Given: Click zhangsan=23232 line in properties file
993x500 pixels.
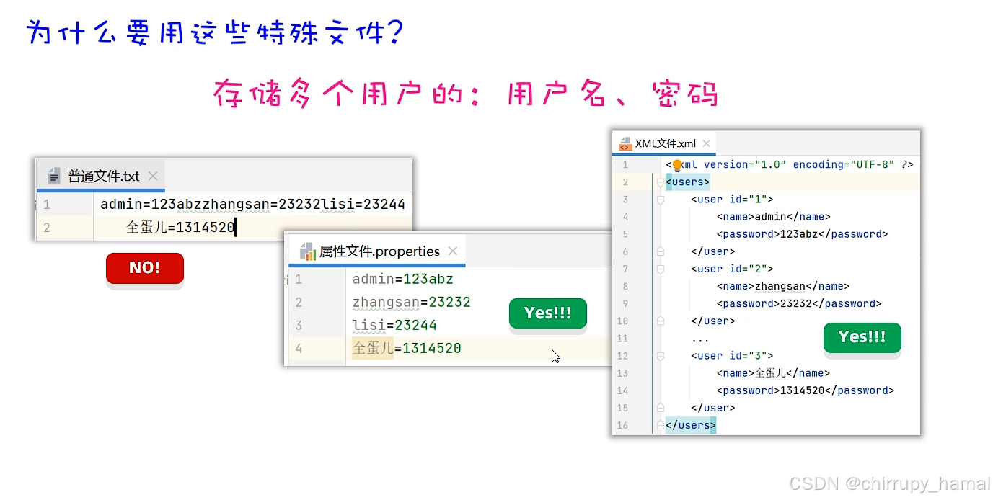Looking at the screenshot, I should point(411,302).
